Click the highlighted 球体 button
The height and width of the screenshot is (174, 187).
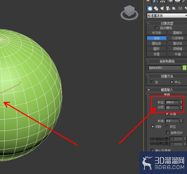tap(157, 38)
